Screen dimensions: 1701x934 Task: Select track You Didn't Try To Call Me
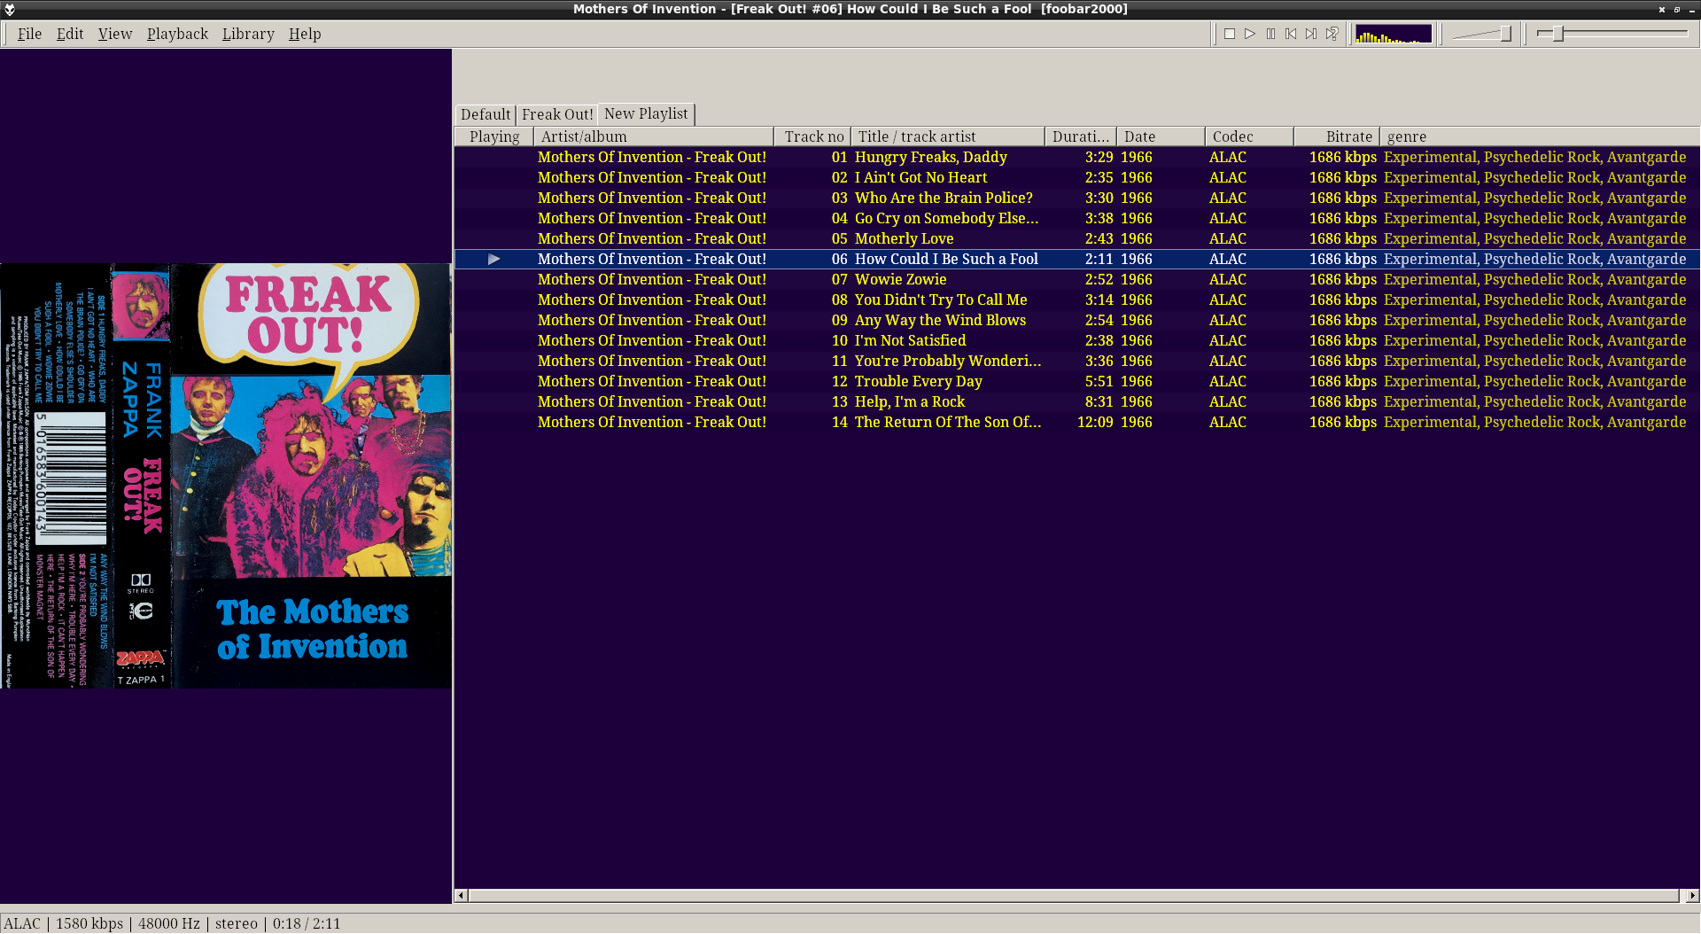coord(1076,300)
